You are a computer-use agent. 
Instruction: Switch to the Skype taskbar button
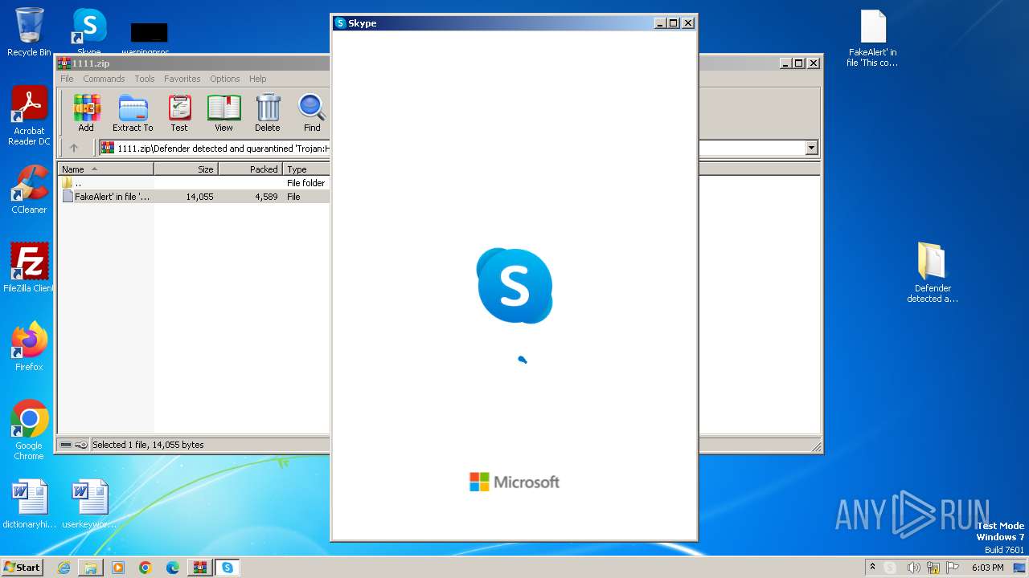[x=228, y=568]
